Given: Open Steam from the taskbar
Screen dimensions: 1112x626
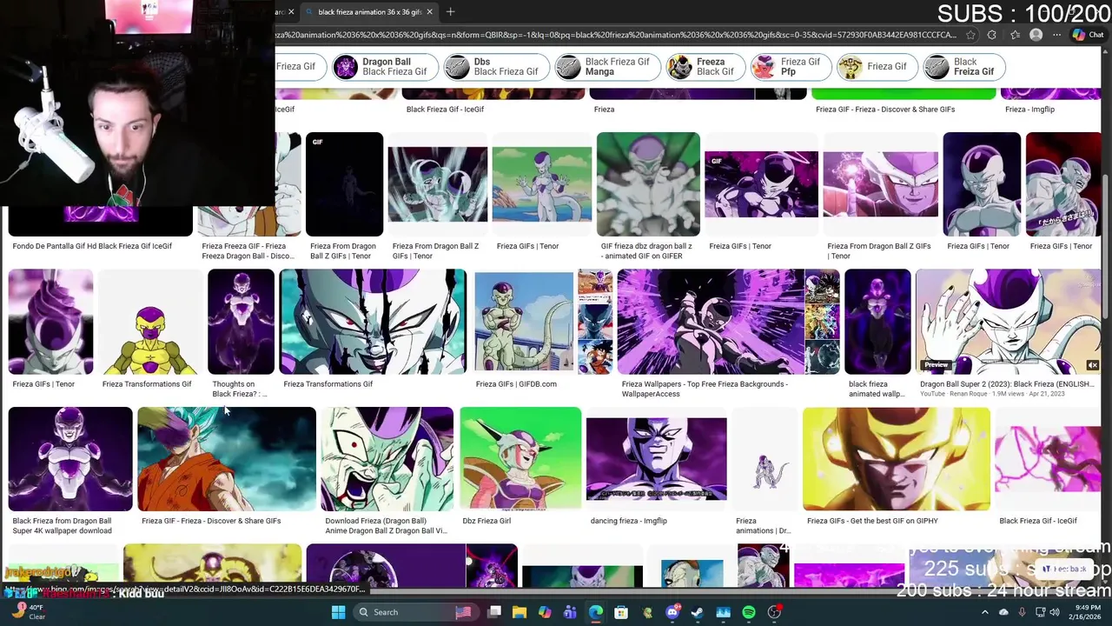Looking at the screenshot, I should click(698, 612).
